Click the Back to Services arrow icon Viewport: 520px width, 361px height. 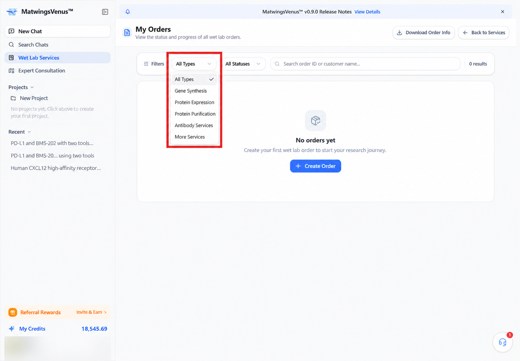pyautogui.click(x=465, y=32)
